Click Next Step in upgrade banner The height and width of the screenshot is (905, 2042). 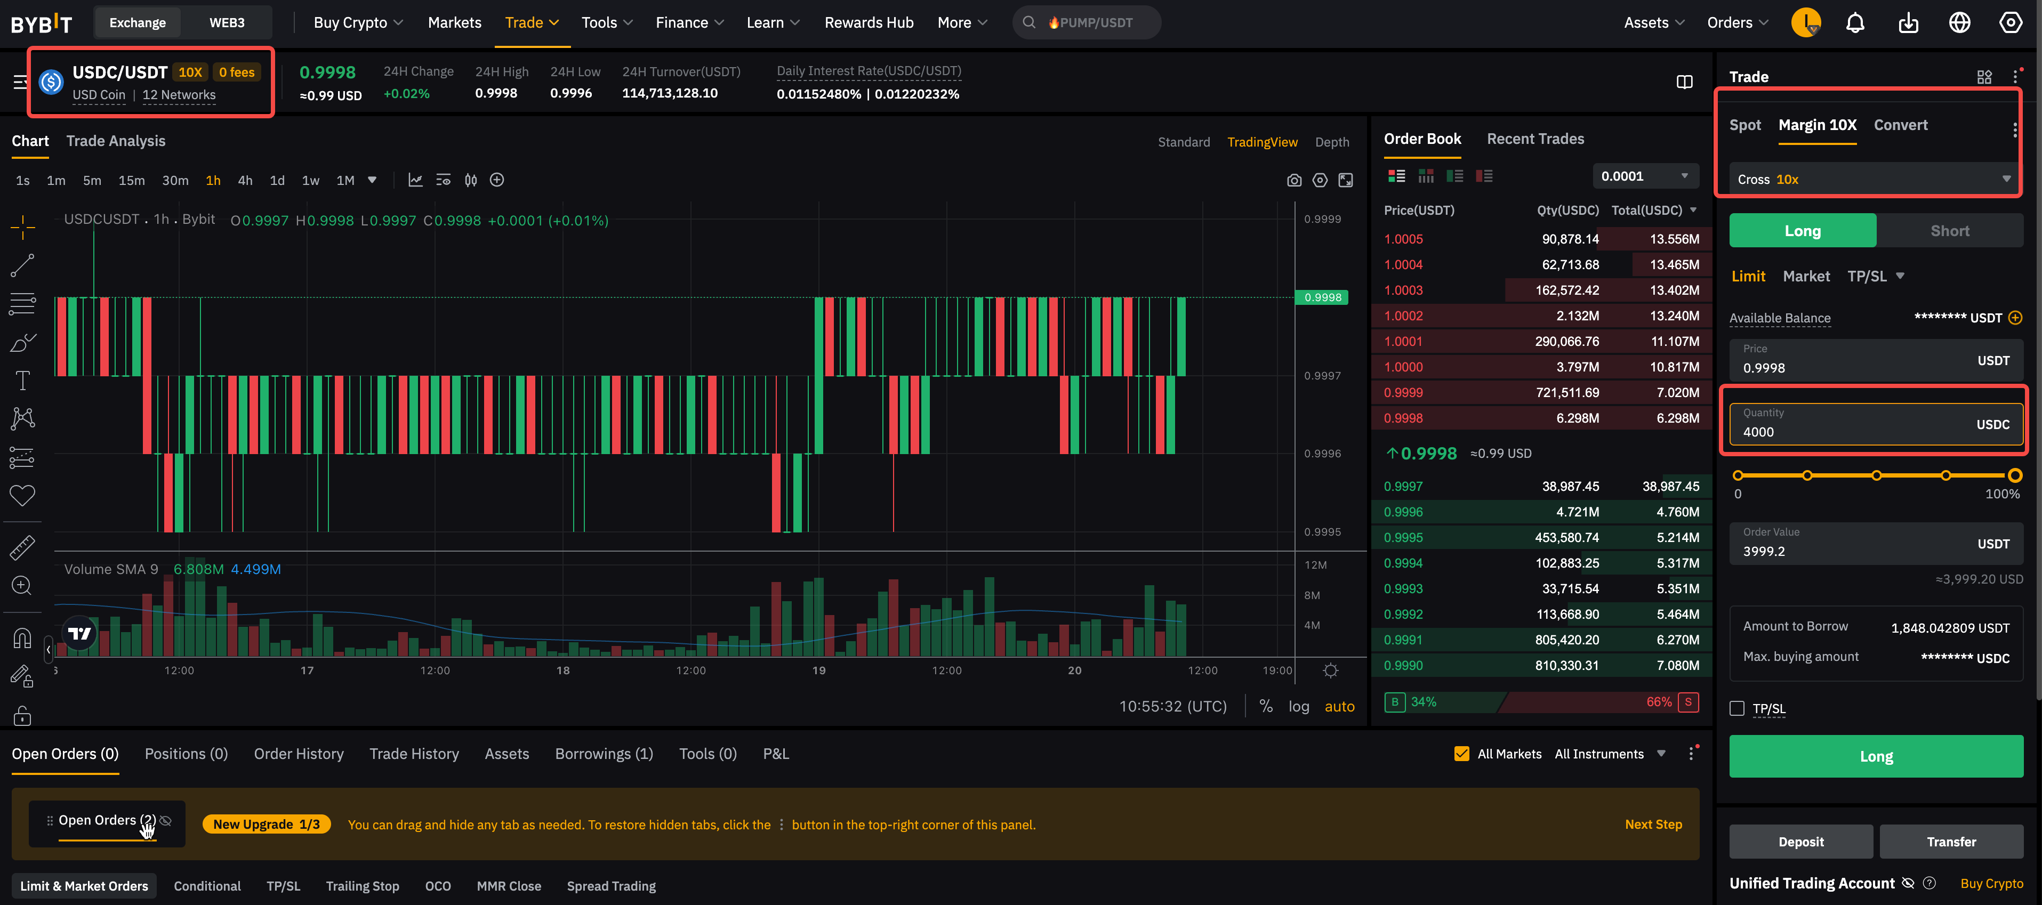tap(1653, 824)
